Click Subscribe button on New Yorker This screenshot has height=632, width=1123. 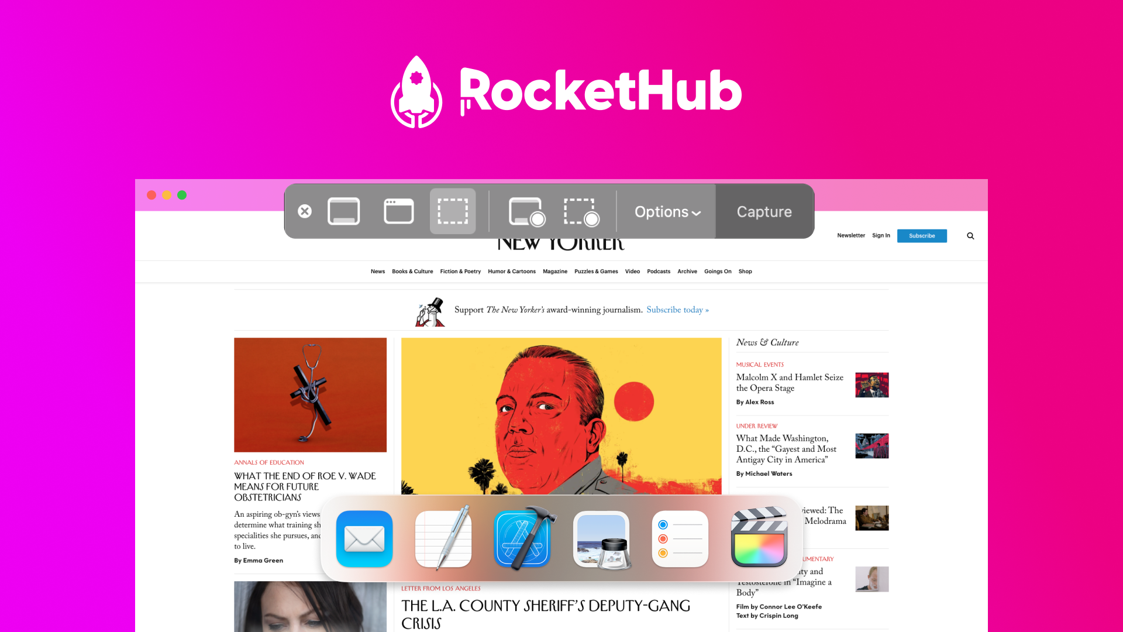922,235
